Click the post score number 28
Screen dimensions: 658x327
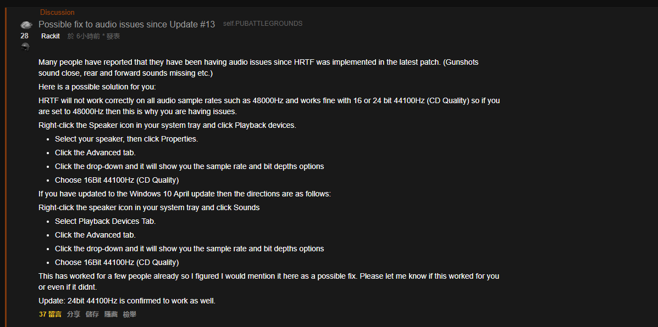pos(24,36)
